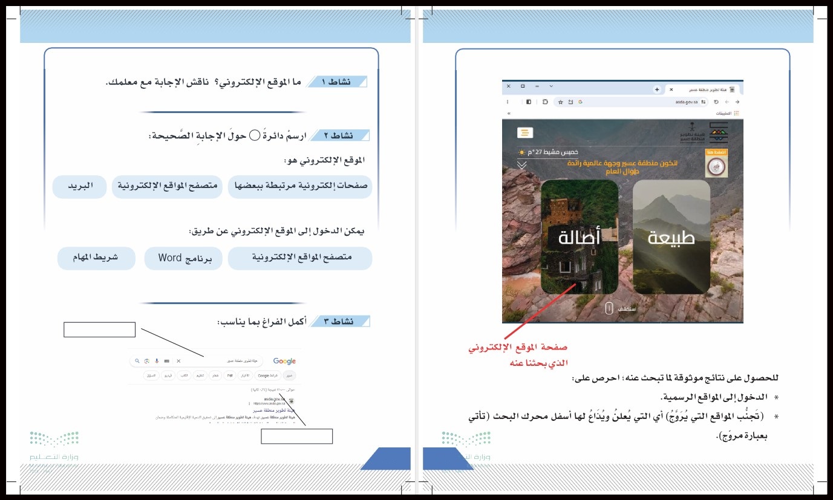The image size is (833, 500).
Task: Choose متصفح المواقع الإلكترونية under يمكن الدخول question
Action: (x=300, y=258)
